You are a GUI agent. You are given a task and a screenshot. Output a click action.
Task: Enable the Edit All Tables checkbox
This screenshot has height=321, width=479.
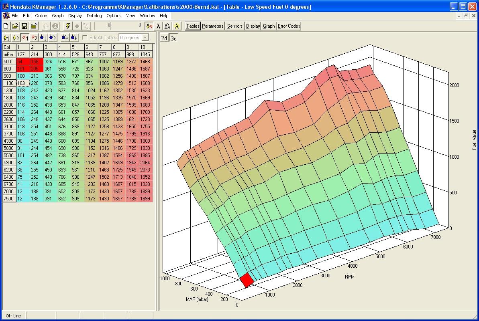point(85,38)
